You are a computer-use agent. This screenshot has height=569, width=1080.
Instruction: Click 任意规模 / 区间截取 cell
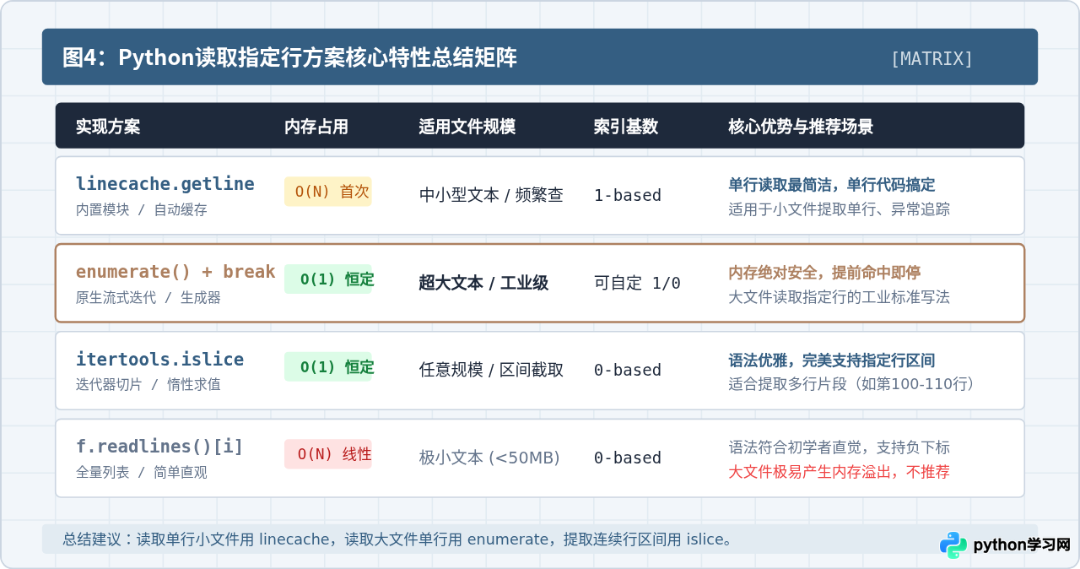491,370
